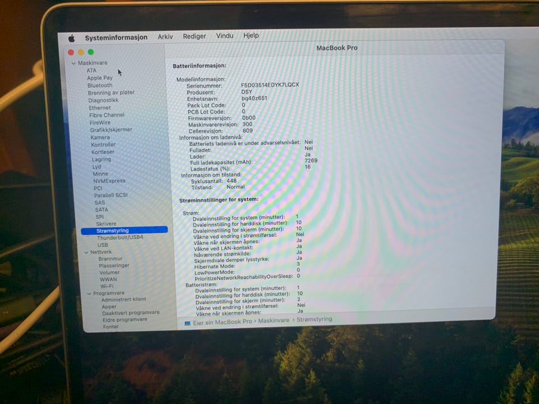539x404 pixels.
Task: Click the Programvare section label
Action: pos(108,293)
